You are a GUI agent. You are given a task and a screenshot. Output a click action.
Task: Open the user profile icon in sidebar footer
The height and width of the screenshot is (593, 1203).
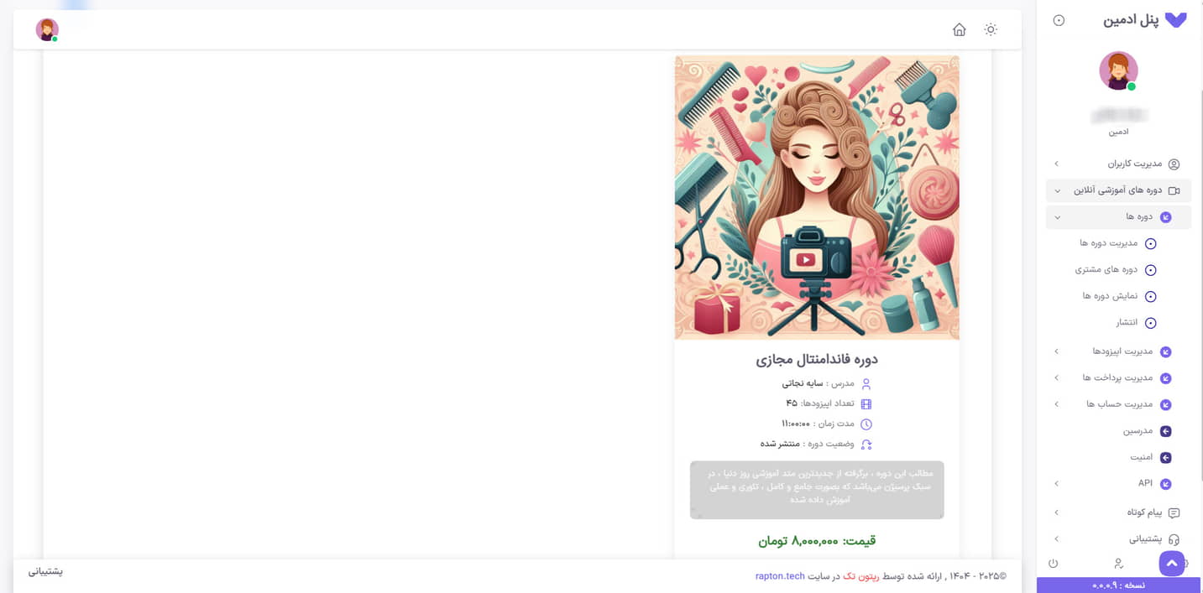(x=1118, y=563)
